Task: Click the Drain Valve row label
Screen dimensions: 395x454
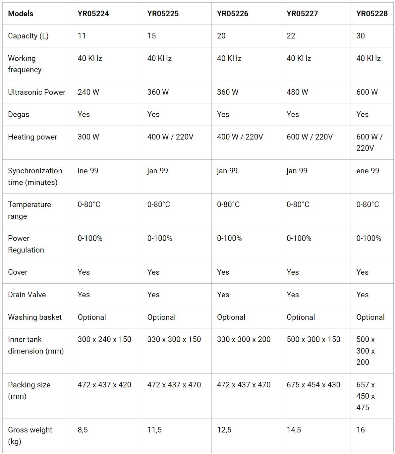Action: point(27,295)
